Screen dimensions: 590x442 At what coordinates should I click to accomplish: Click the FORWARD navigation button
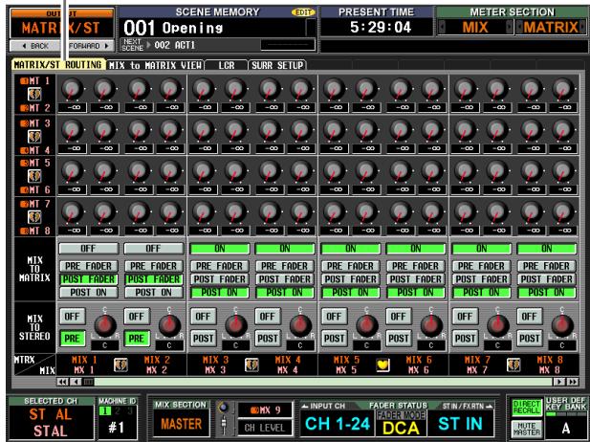(x=90, y=46)
